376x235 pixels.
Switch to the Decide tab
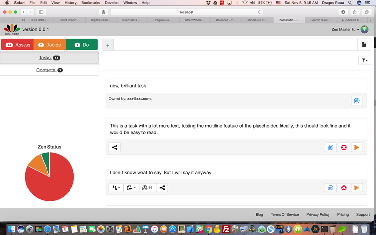pos(49,45)
